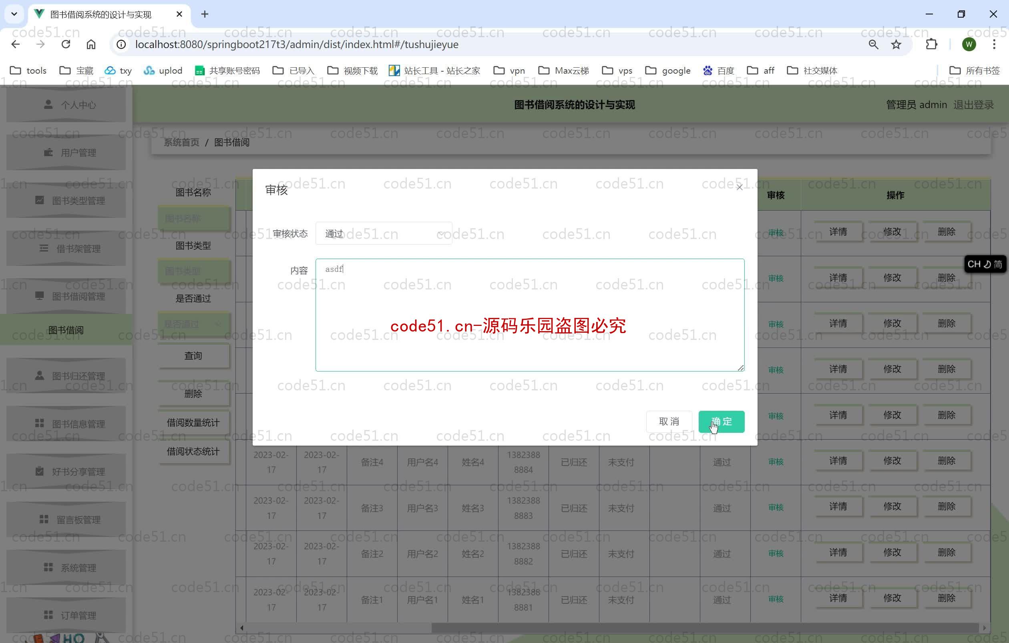The image size is (1009, 643).
Task: Expand 订单管理 sidebar menu
Action: click(x=66, y=615)
